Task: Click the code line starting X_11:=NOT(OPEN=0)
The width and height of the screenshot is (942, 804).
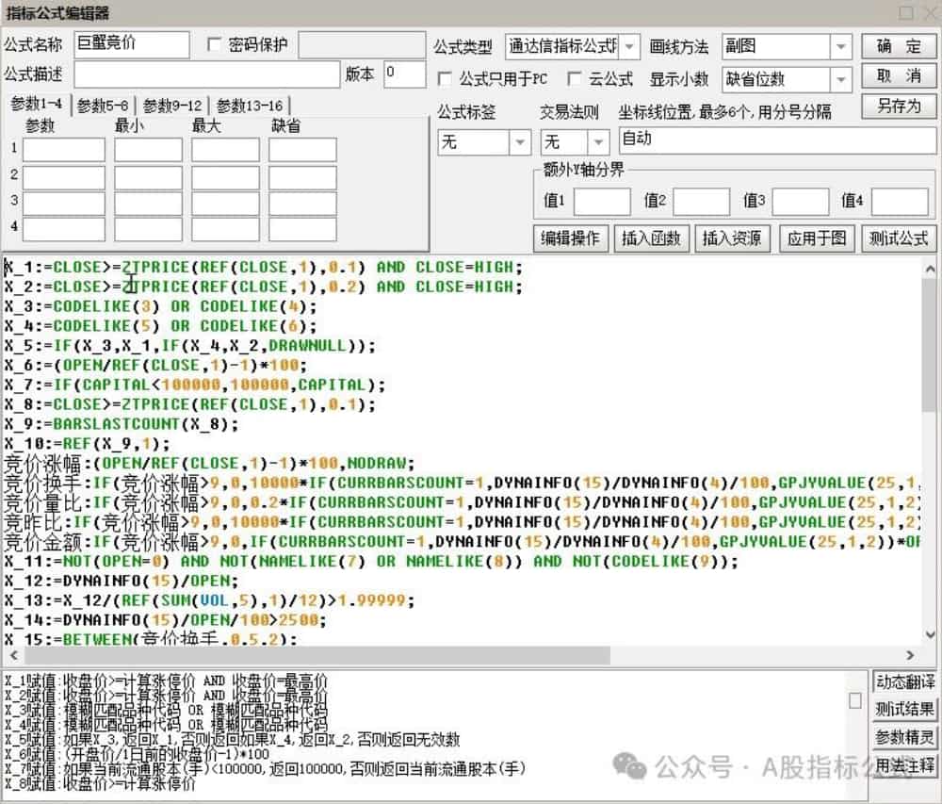Action: pyautogui.click(x=370, y=561)
